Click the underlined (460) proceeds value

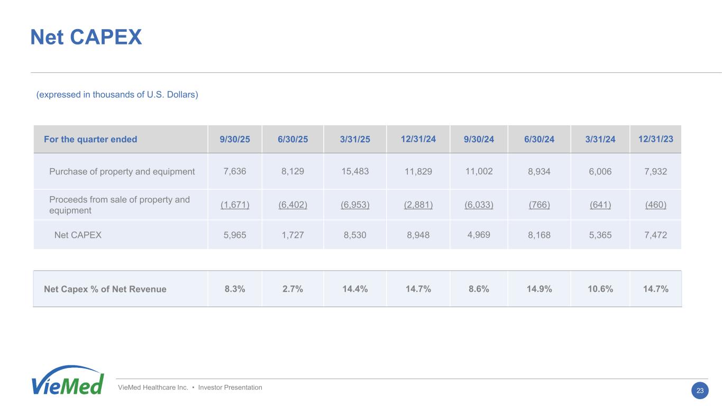(655, 205)
